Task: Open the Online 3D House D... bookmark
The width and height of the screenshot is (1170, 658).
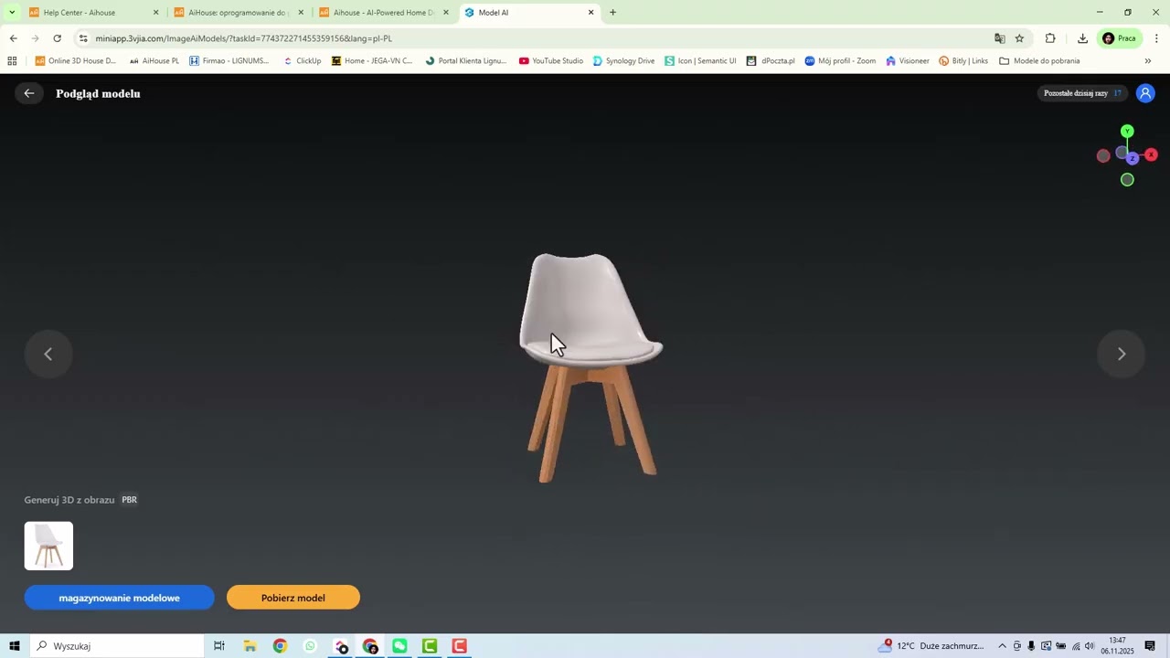Action: 75,61
